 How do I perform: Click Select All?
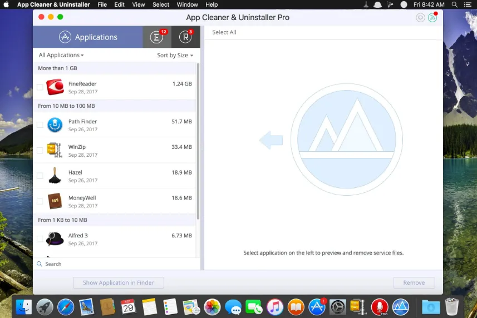click(224, 32)
